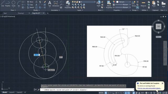Select the Dimension tool
This screenshot has width=168, height=94.
point(56,3)
